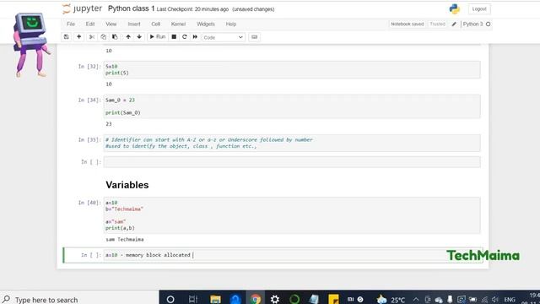Copy selected cells toolbar icon
This screenshot has height=304, width=540.
pyautogui.click(x=103, y=37)
